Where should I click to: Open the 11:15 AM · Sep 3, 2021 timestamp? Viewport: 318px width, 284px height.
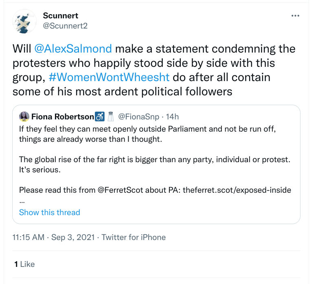(x=53, y=237)
